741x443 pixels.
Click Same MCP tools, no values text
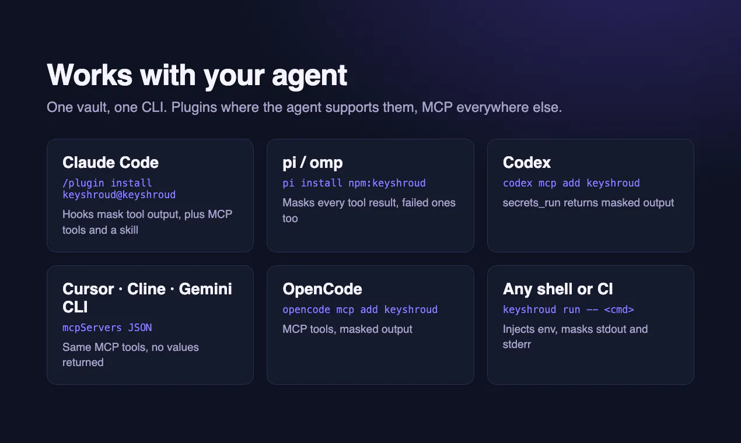coord(131,354)
